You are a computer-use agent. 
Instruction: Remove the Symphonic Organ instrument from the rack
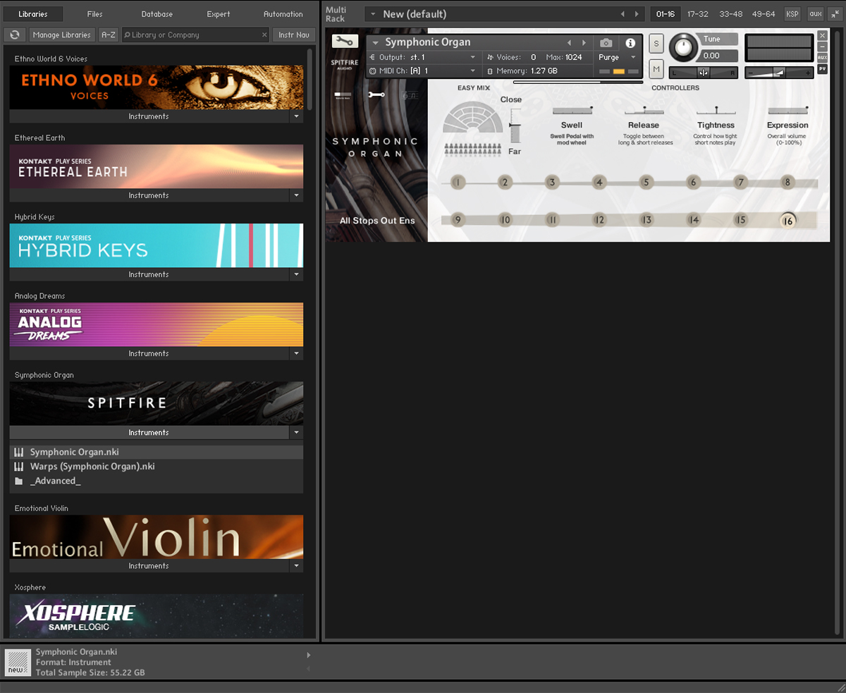[822, 36]
